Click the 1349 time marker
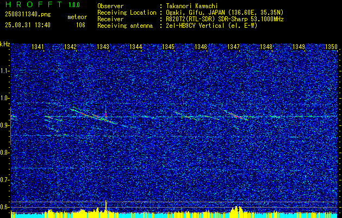Screen dimensions: 342x218 point(299,46)
